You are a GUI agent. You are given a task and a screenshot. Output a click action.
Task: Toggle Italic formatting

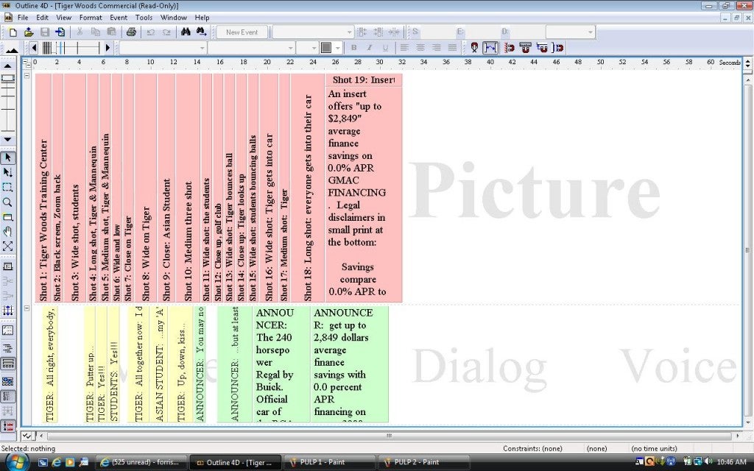[370, 48]
